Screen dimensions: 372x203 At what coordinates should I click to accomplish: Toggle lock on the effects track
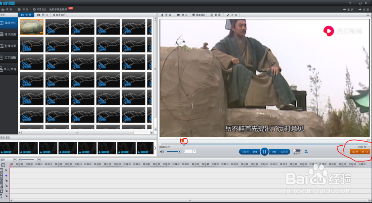[x=6, y=181]
